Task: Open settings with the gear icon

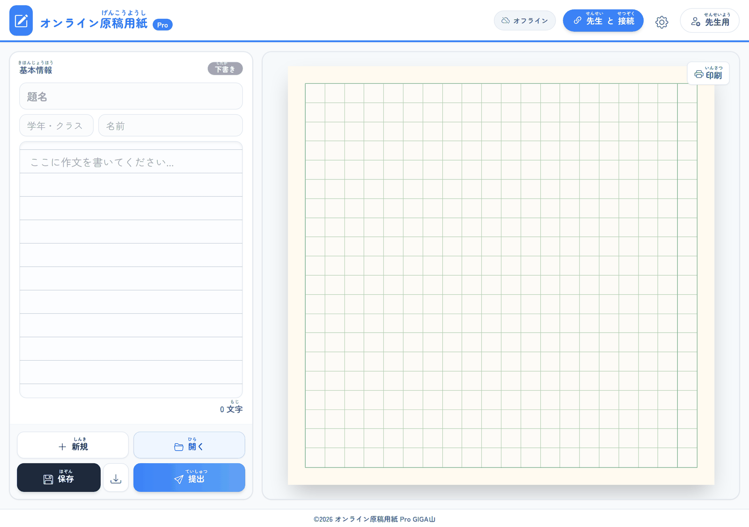Action: [661, 22]
